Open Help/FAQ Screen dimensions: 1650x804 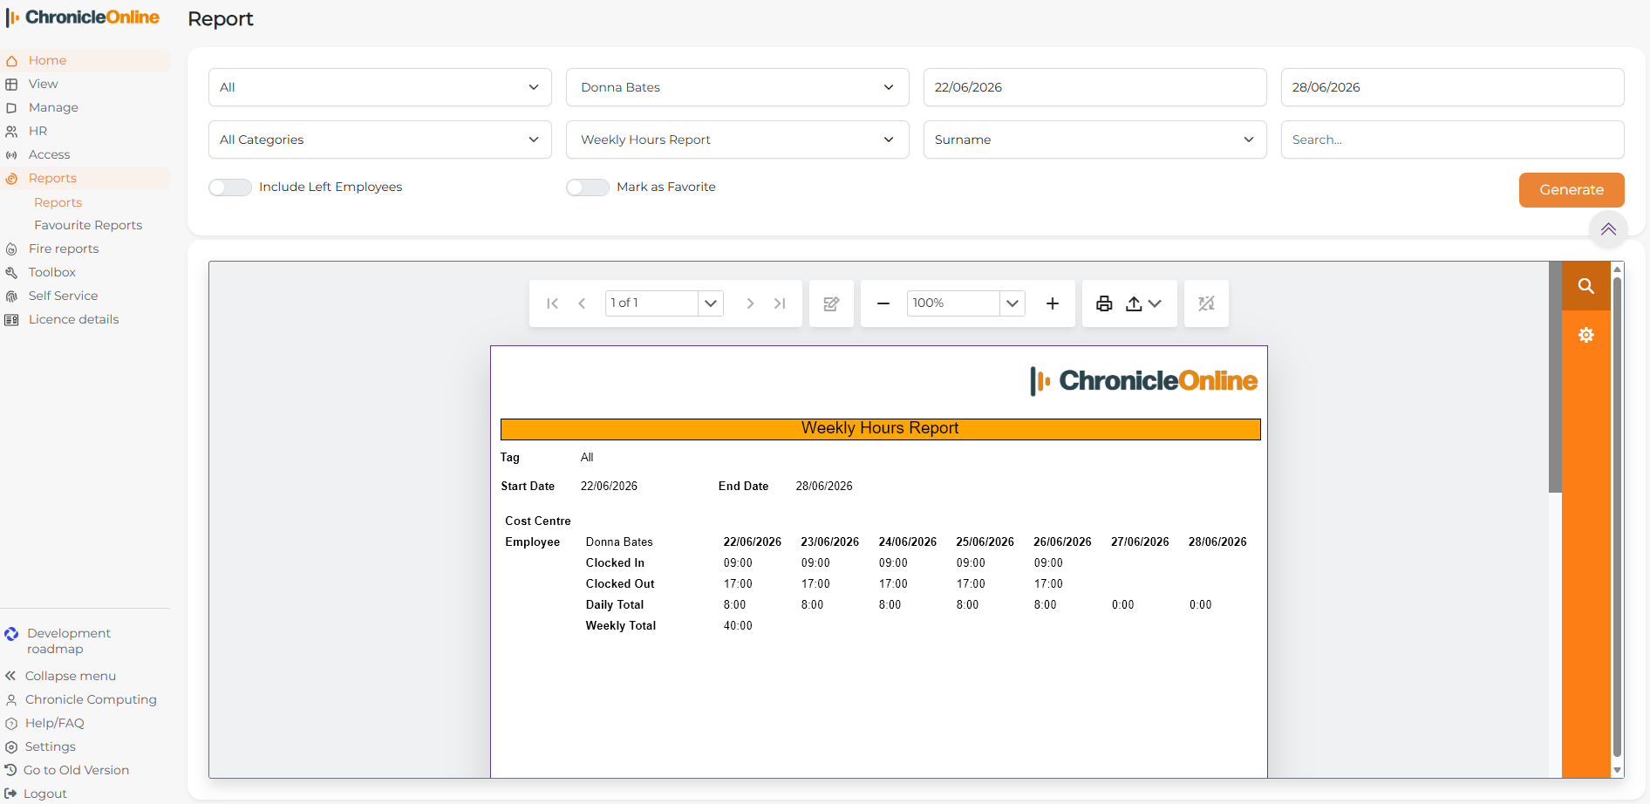click(x=45, y=723)
